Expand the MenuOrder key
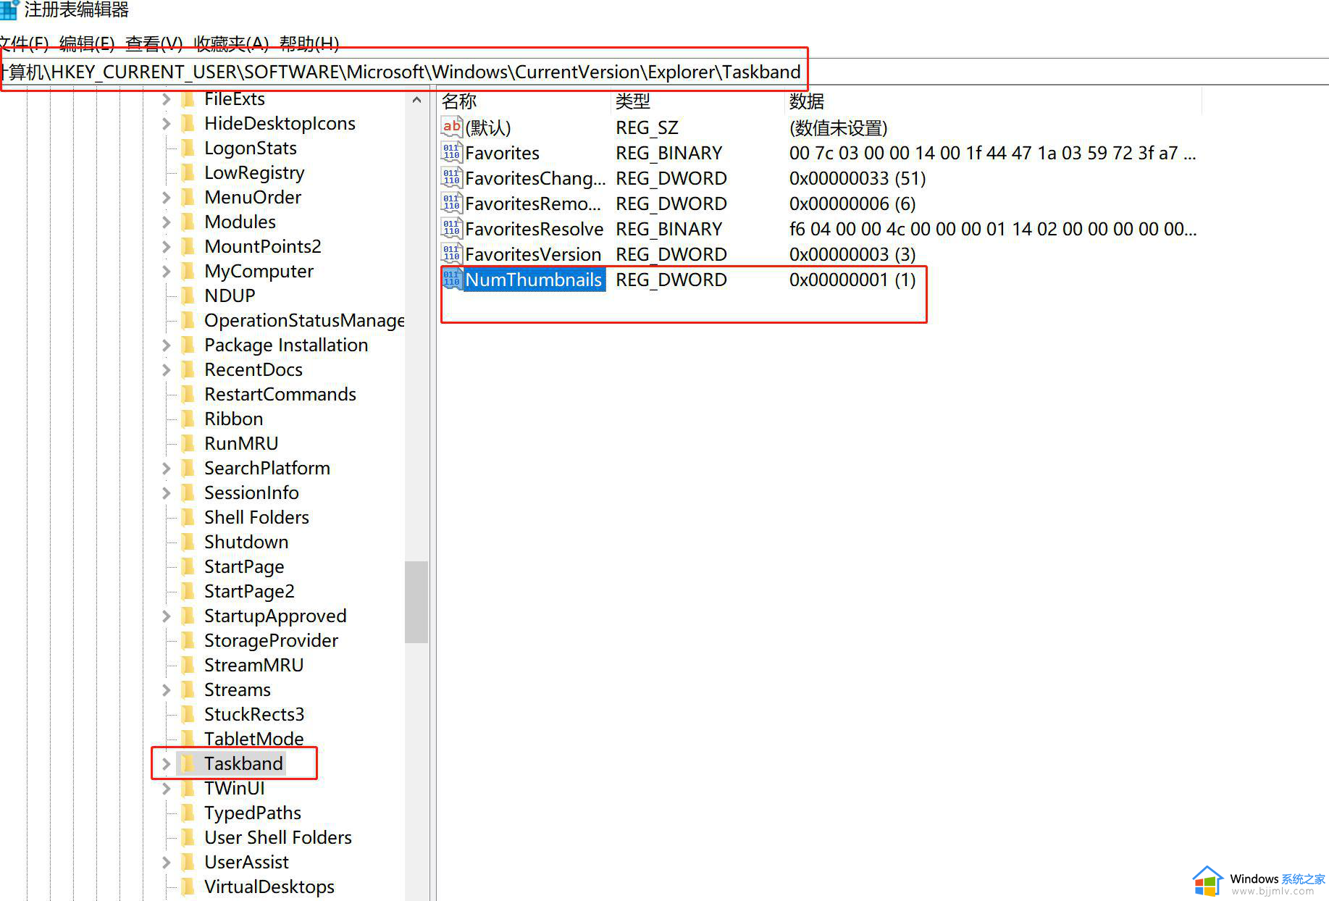 166,198
